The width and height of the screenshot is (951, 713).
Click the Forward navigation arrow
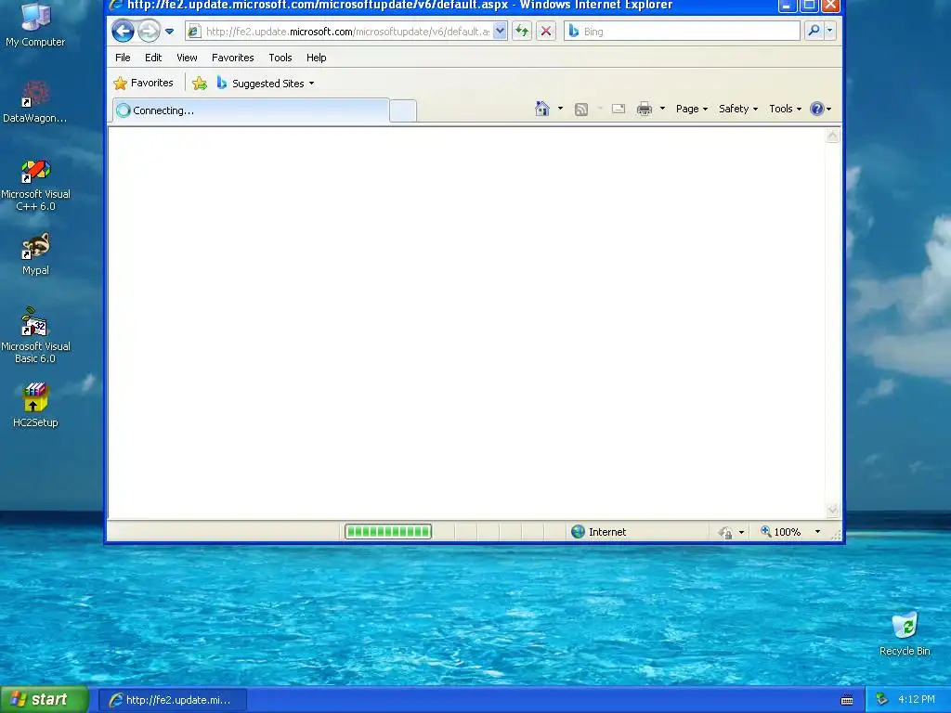coord(149,31)
